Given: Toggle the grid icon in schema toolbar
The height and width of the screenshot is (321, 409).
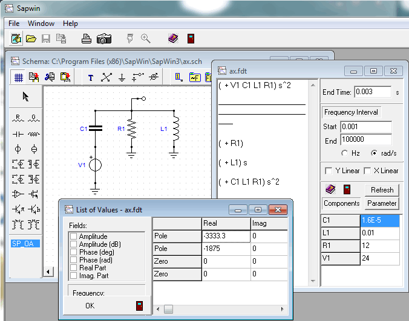Looking at the screenshot, I should [x=19, y=77].
